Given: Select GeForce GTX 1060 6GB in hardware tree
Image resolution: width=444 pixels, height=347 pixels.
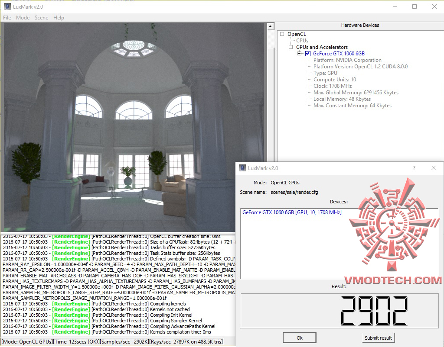Looking at the screenshot, I should pos(339,53).
